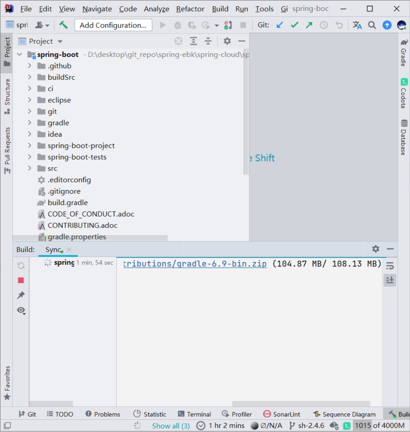Viewport: 410px width, 432px height.
Task: Expand the spring-boot-tests folder
Action: [x=30, y=157]
